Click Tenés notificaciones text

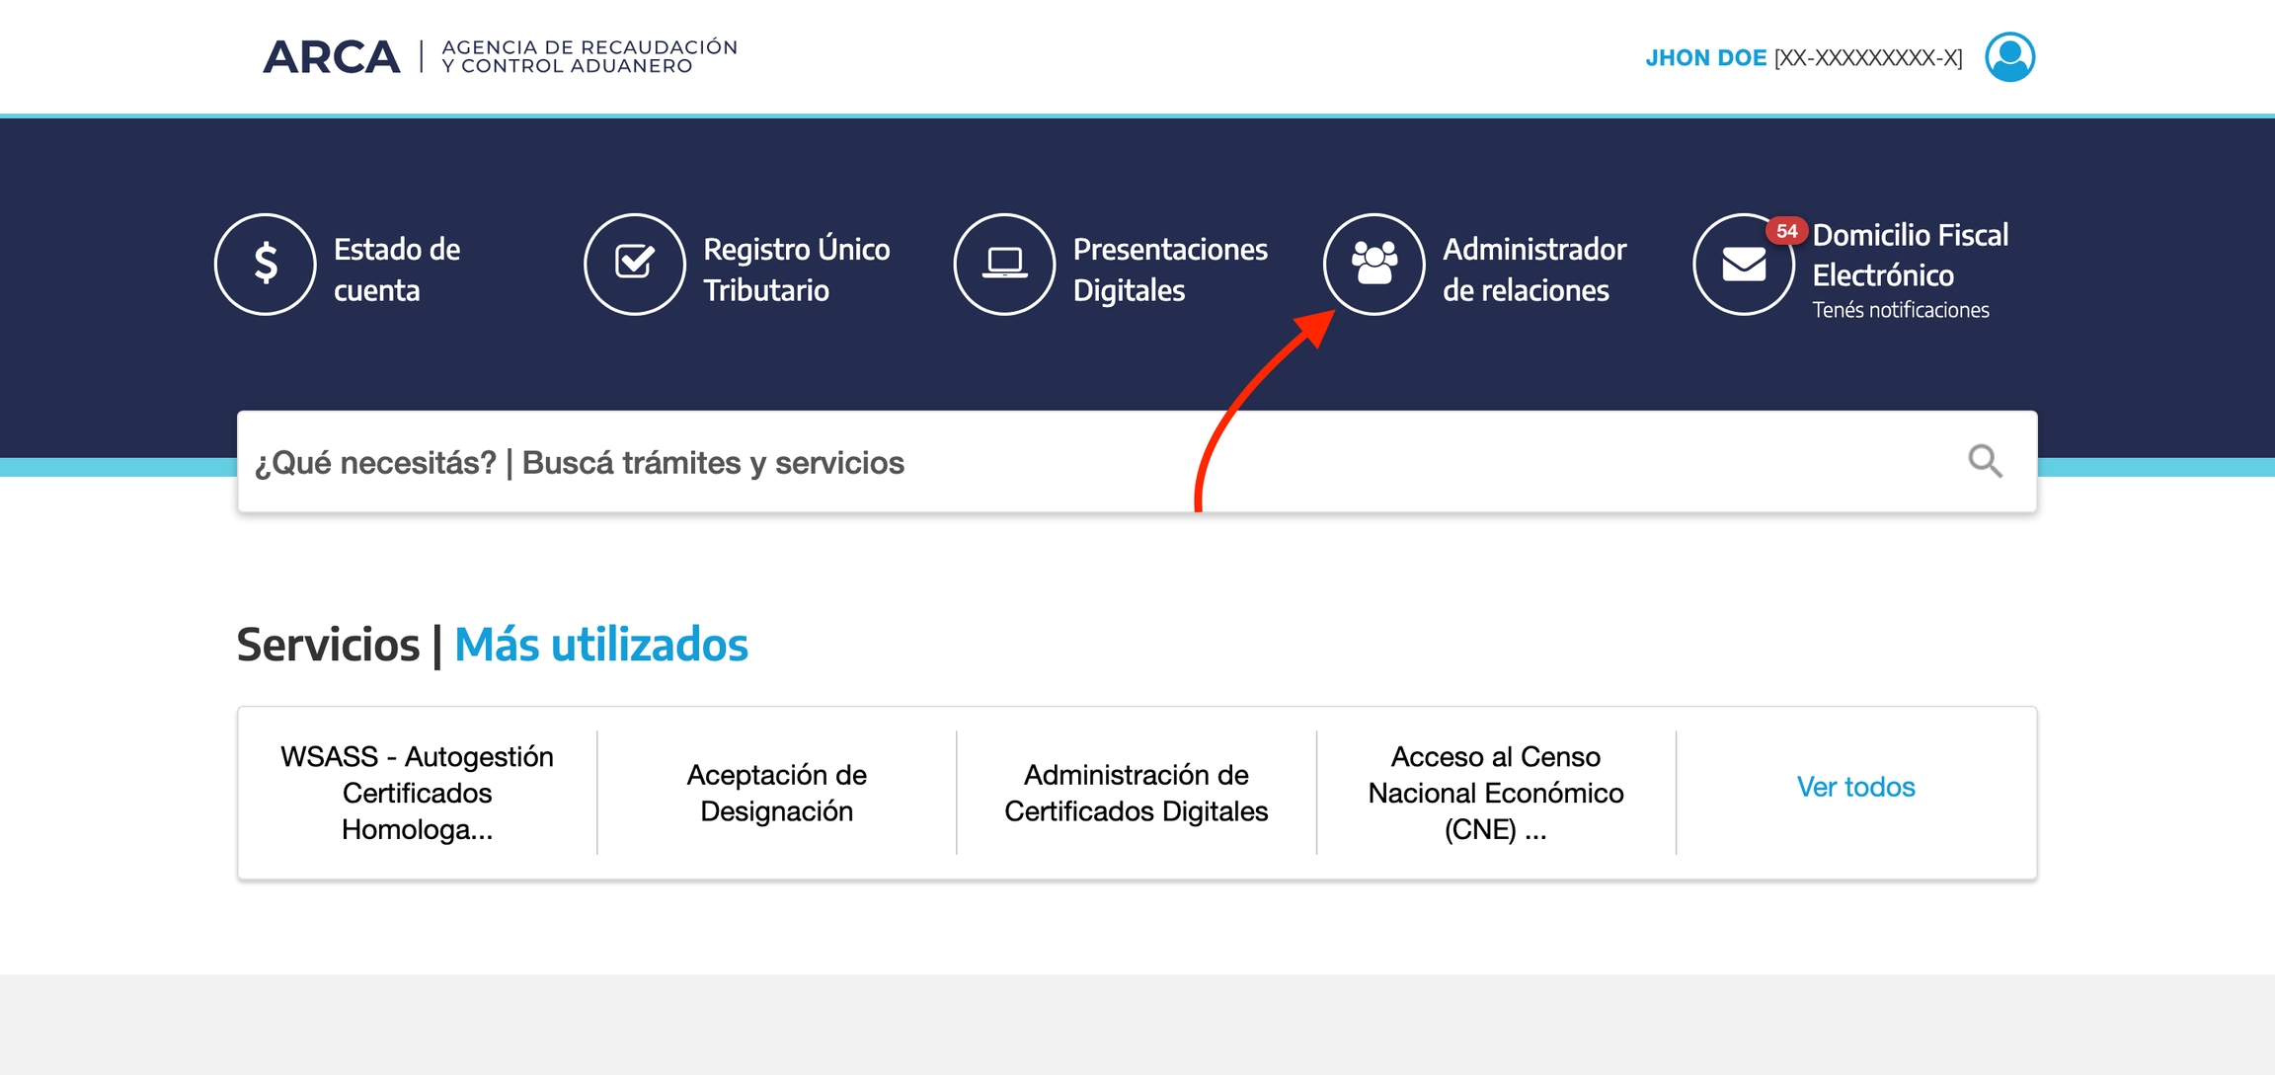(x=1901, y=309)
